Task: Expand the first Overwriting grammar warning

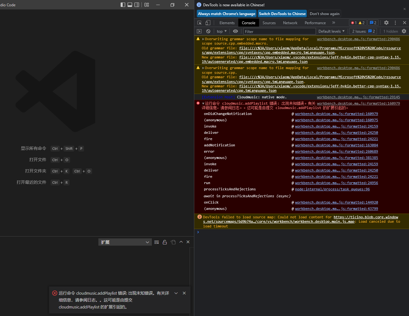Action: click(203, 39)
